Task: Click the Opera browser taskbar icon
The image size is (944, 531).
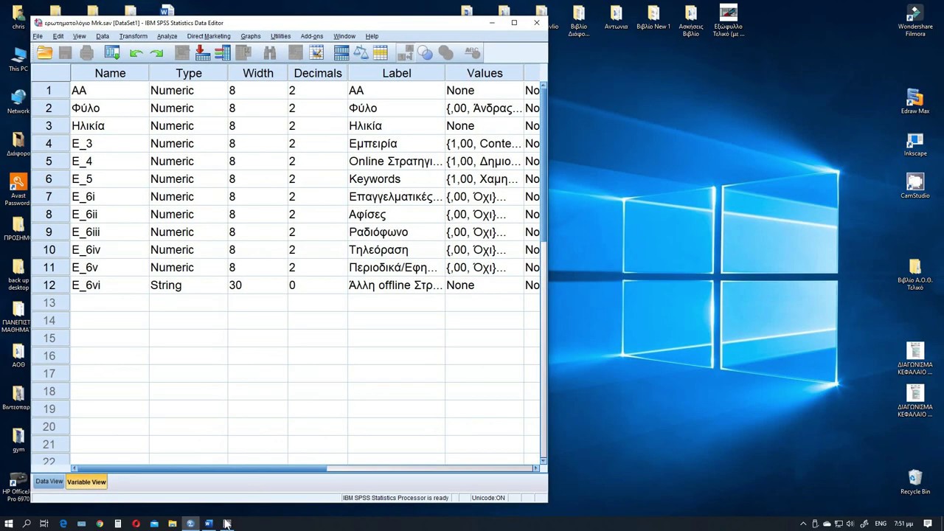Action: click(136, 524)
